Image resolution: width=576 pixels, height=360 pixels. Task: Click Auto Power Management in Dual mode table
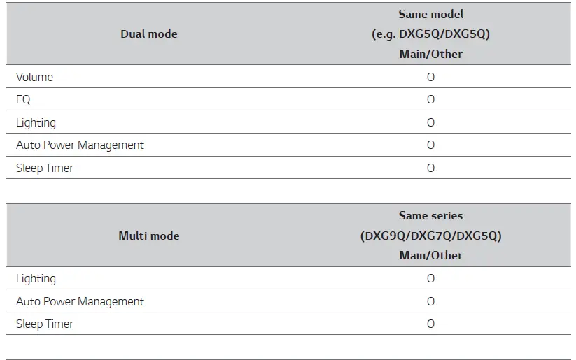(80, 145)
